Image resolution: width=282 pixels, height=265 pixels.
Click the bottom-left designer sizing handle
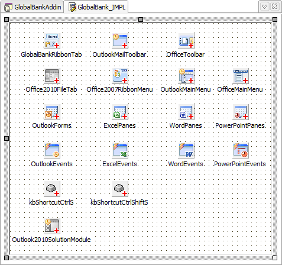click(7, 258)
